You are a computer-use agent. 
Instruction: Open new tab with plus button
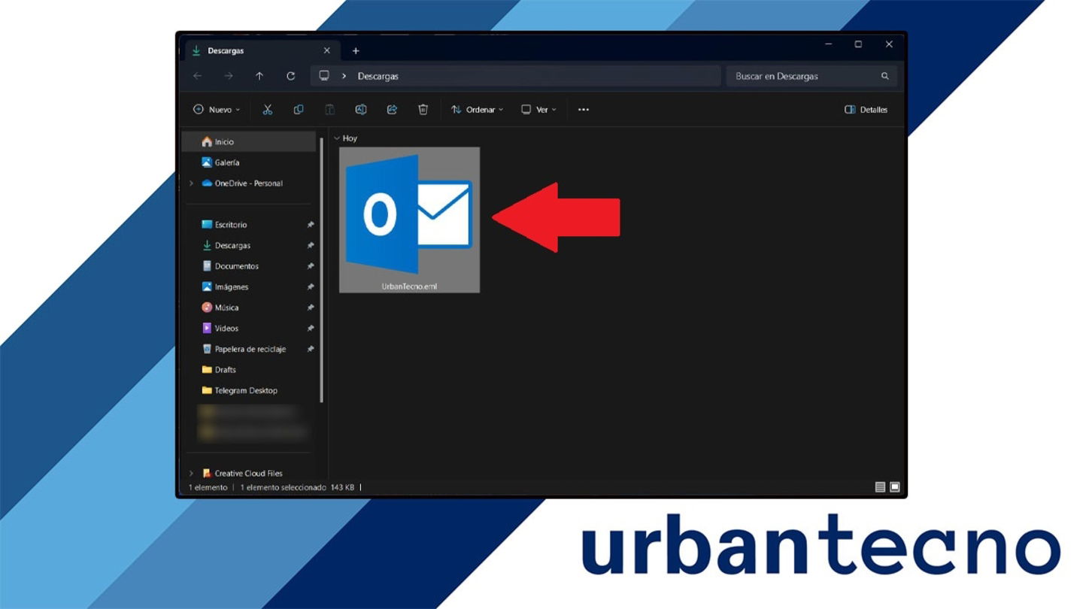tap(356, 51)
